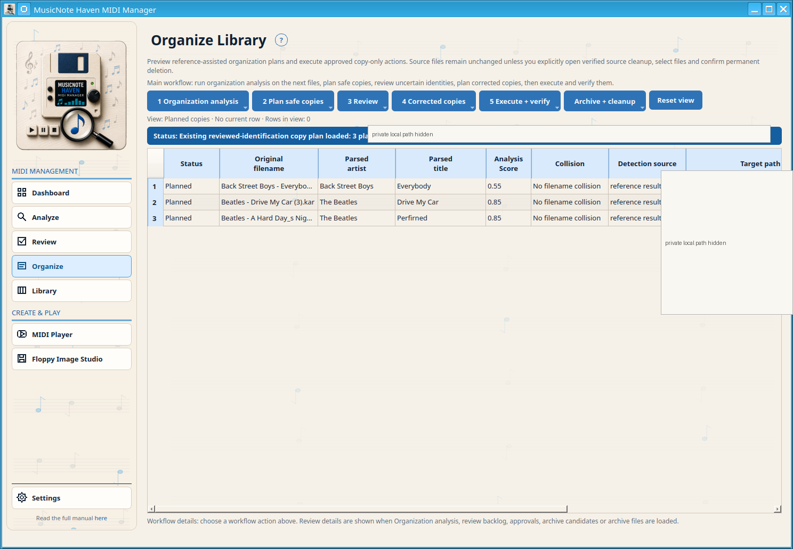Click the Organize list icon
The height and width of the screenshot is (549, 793).
22,266
